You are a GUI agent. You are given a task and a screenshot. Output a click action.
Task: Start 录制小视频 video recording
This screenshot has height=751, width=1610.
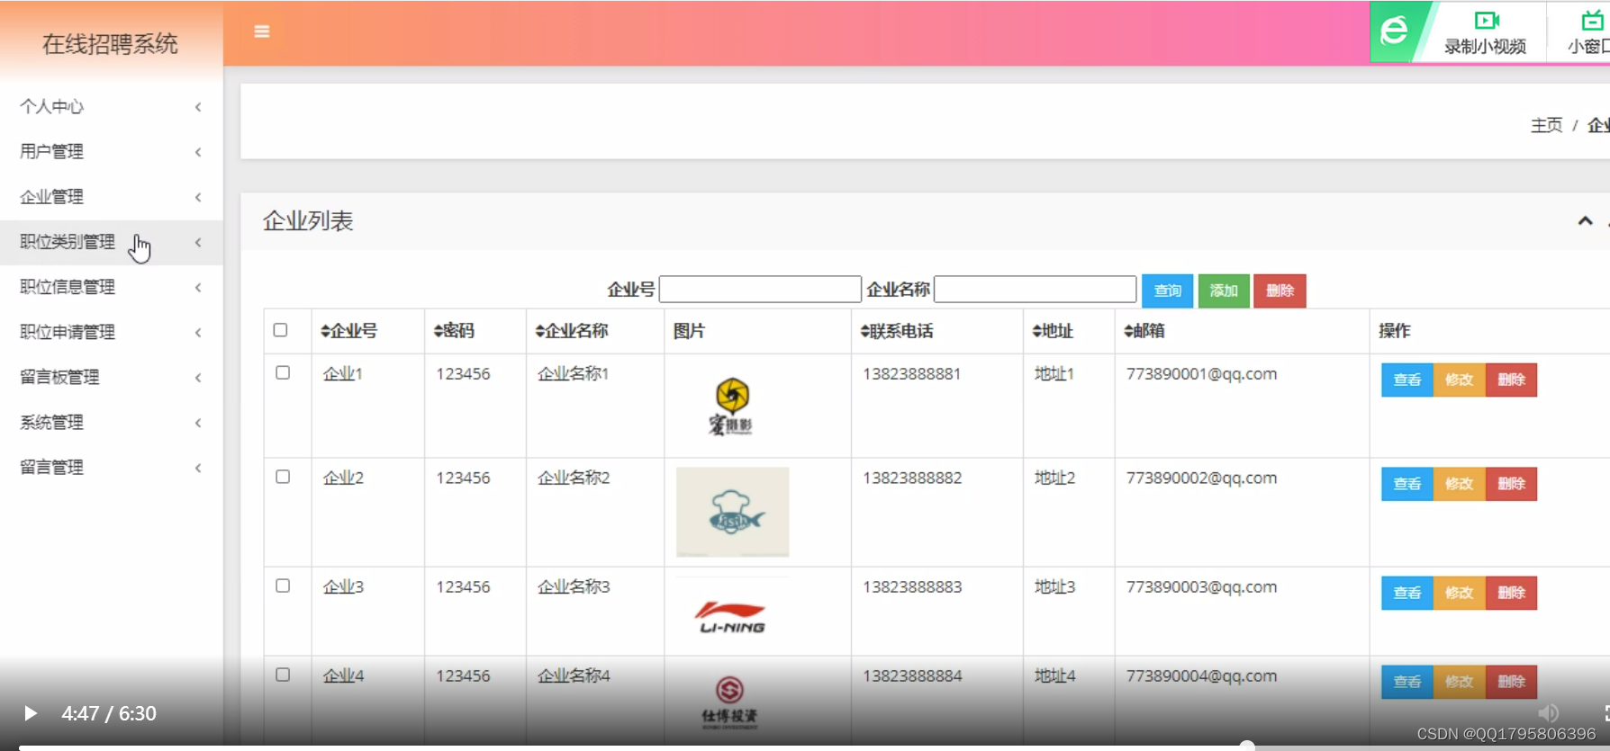click(1486, 32)
